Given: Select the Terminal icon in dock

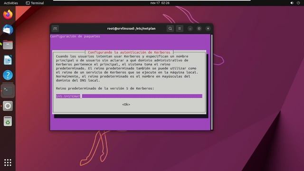Looking at the screenshot, I should point(8,91).
